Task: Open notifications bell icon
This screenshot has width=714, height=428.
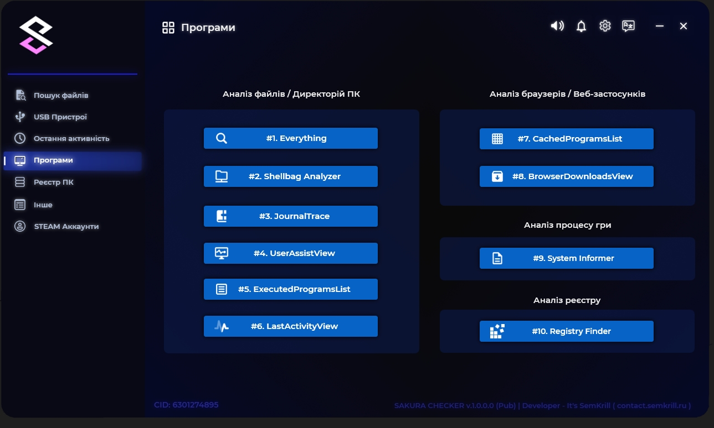Action: tap(581, 26)
